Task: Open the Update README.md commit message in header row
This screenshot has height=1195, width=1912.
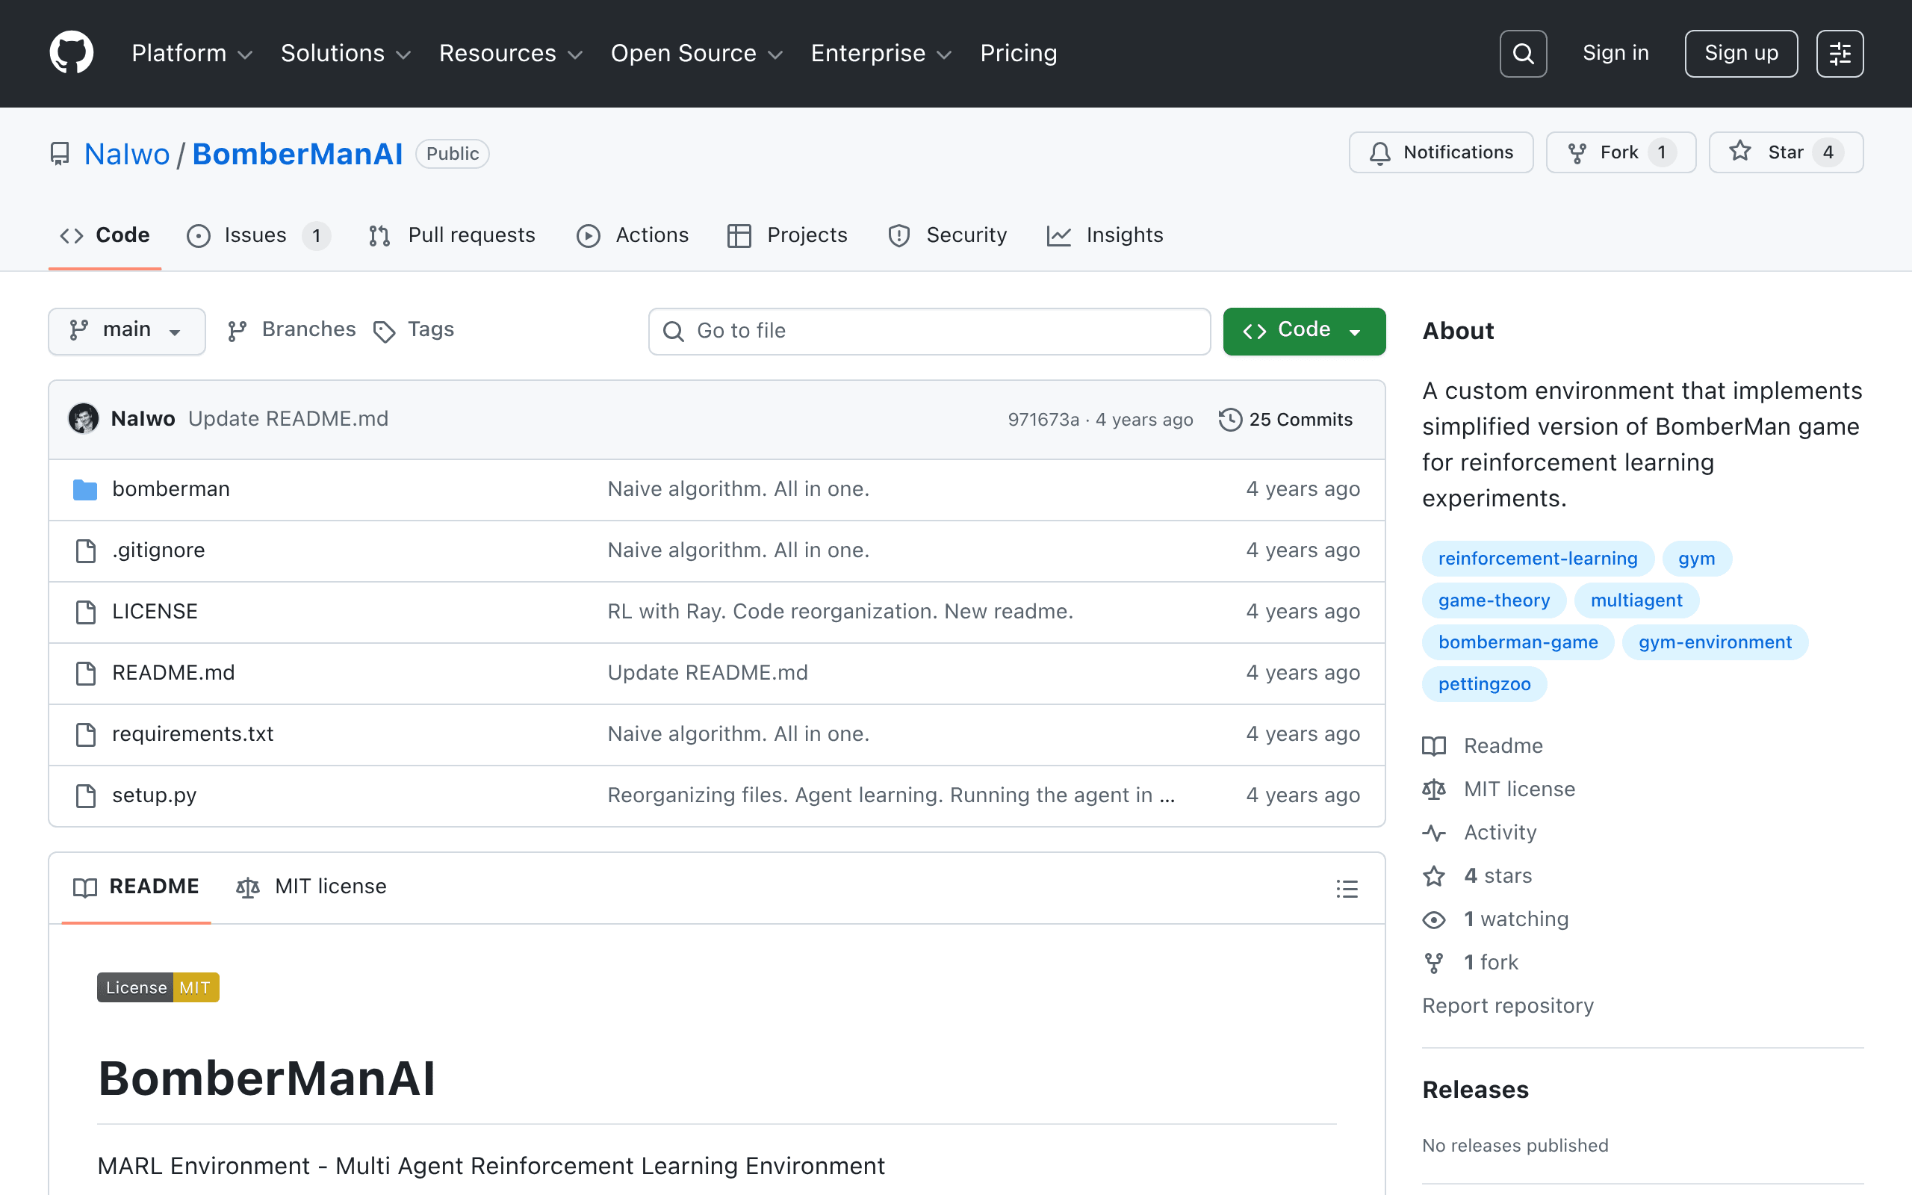Action: pos(288,419)
